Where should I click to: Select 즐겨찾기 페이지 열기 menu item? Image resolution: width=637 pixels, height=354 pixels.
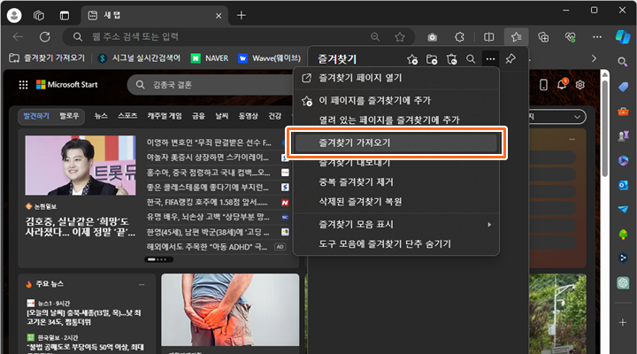[396, 78]
